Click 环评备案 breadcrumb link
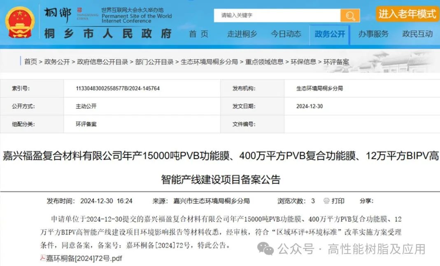Image resolution: width=440 pixels, height=266 pixels. point(336,62)
